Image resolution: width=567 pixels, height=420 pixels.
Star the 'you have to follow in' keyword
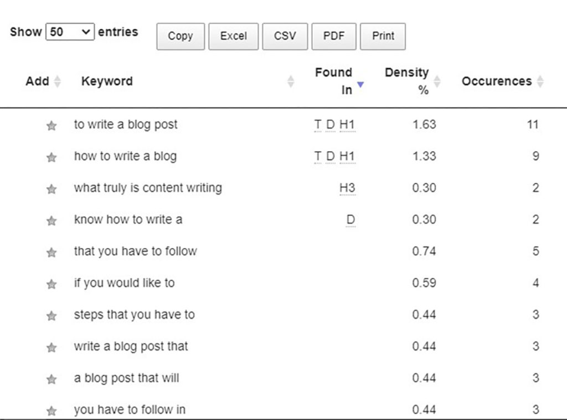(51, 409)
